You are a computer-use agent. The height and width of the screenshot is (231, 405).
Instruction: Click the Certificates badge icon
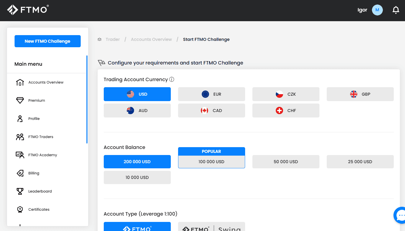click(20, 210)
